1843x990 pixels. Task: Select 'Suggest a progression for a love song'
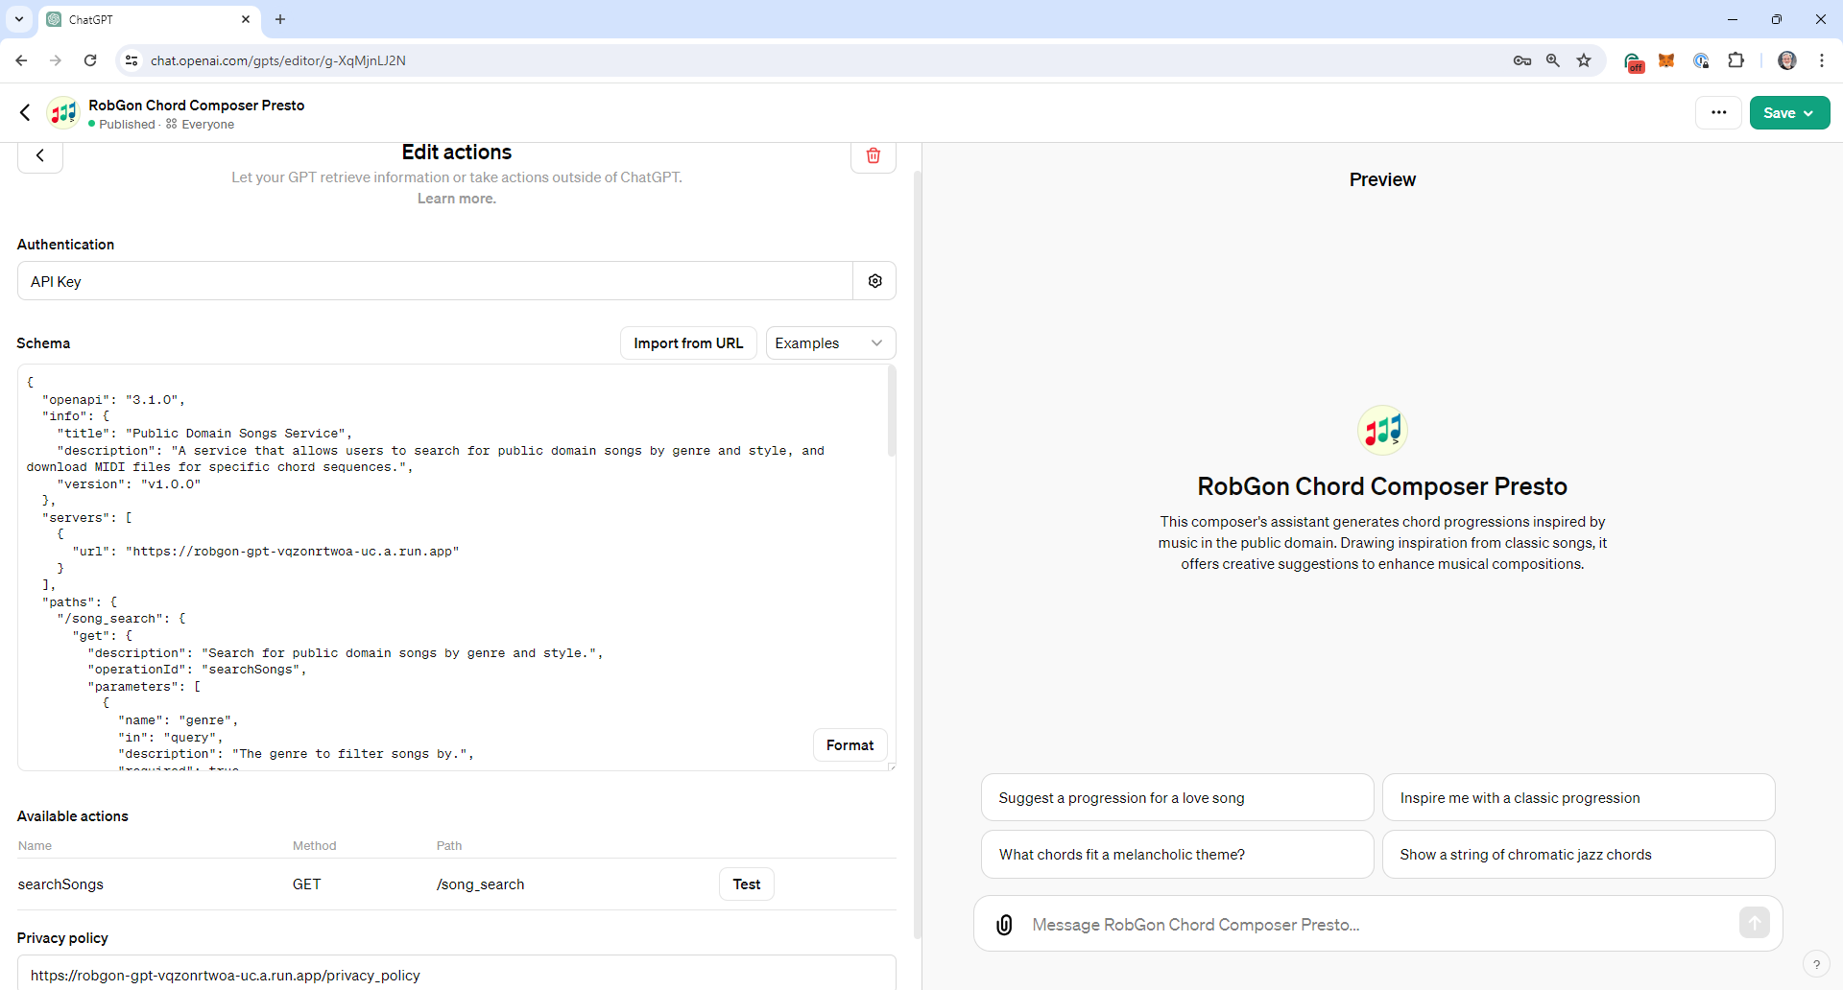click(1177, 797)
